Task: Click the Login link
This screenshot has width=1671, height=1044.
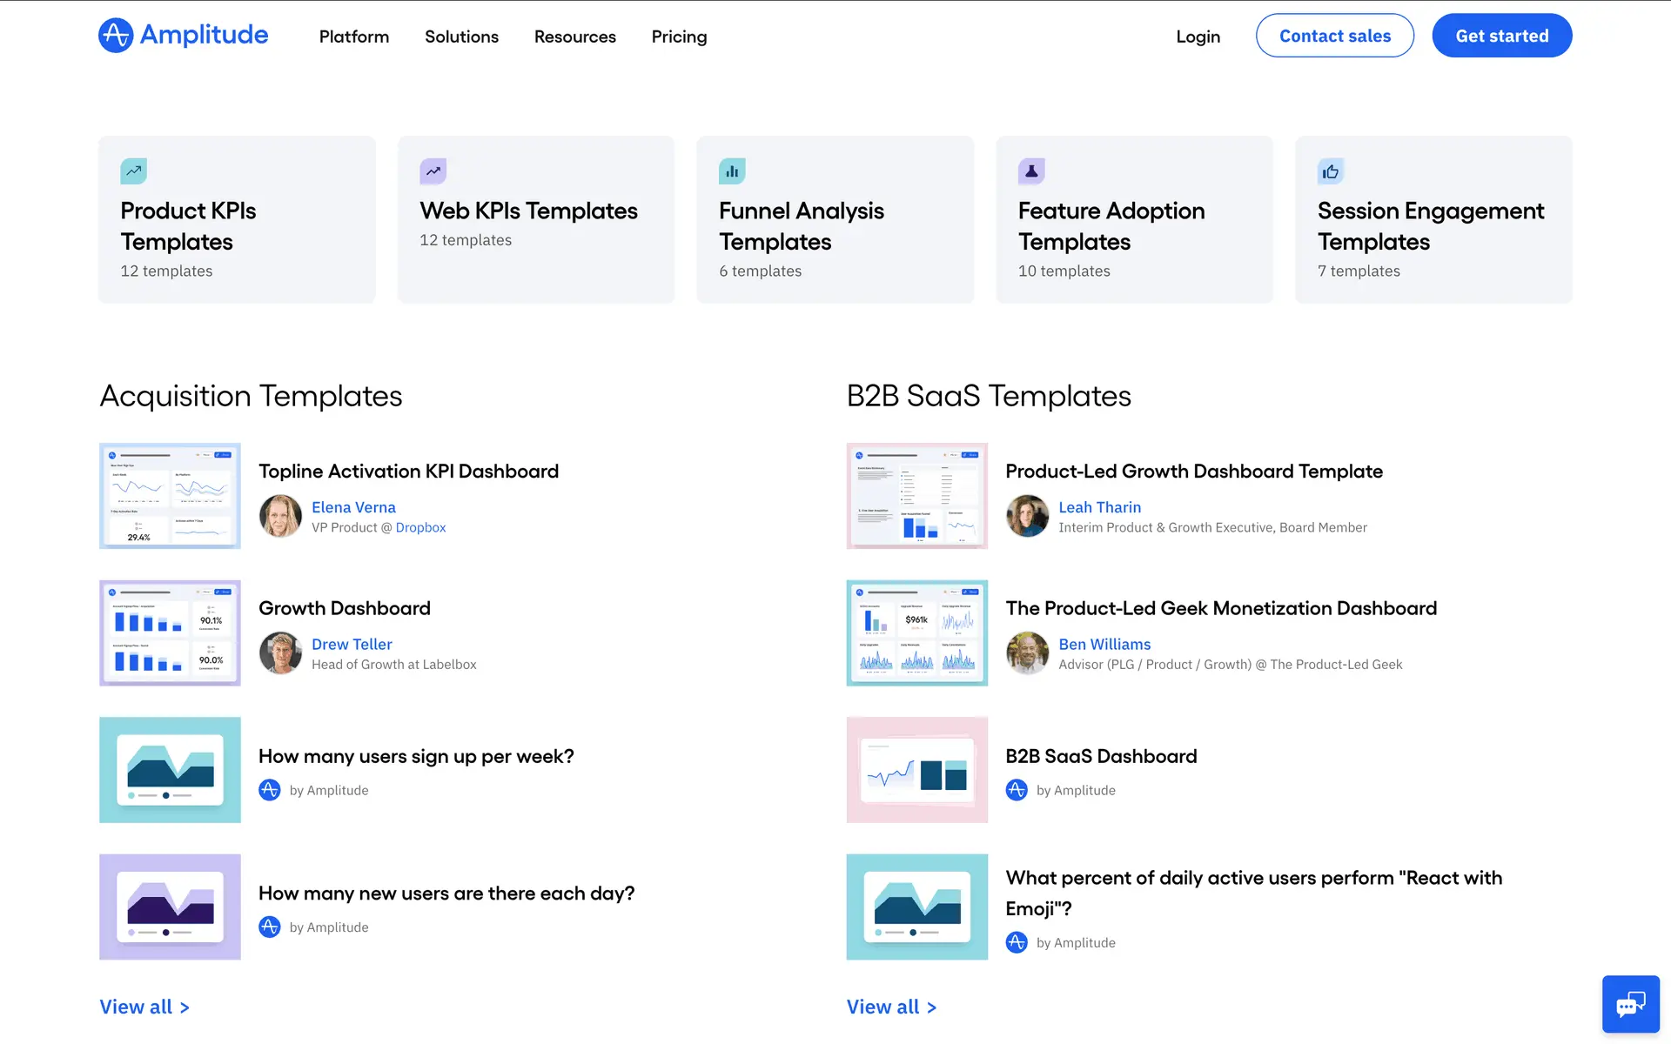Action: [1198, 37]
